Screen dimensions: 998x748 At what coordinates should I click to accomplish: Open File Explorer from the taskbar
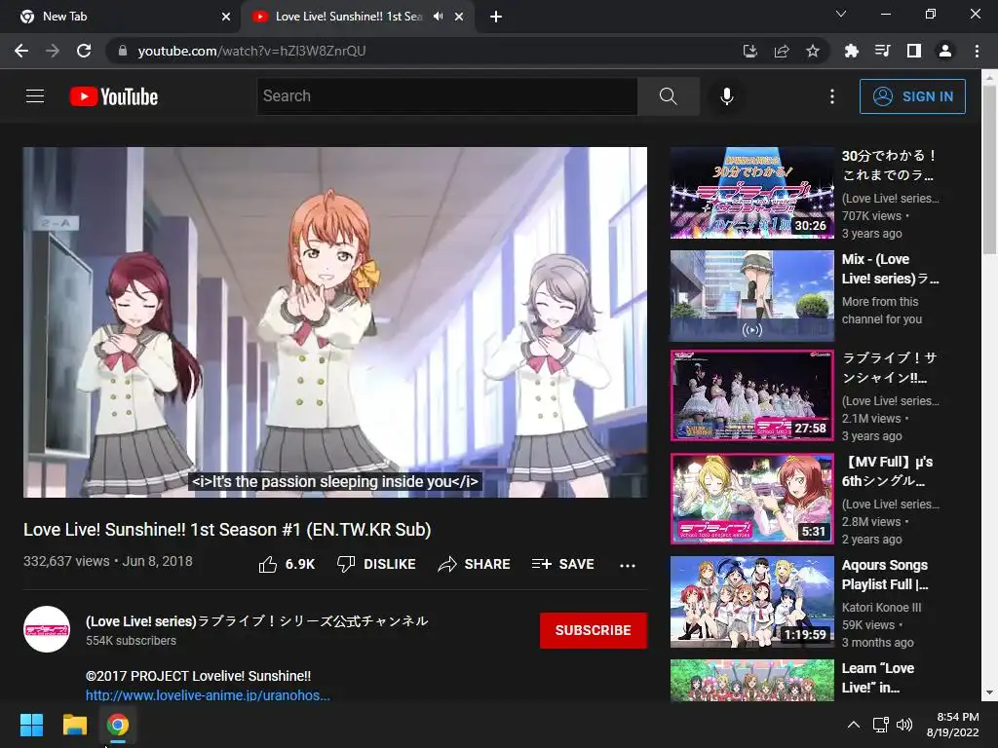tap(74, 725)
